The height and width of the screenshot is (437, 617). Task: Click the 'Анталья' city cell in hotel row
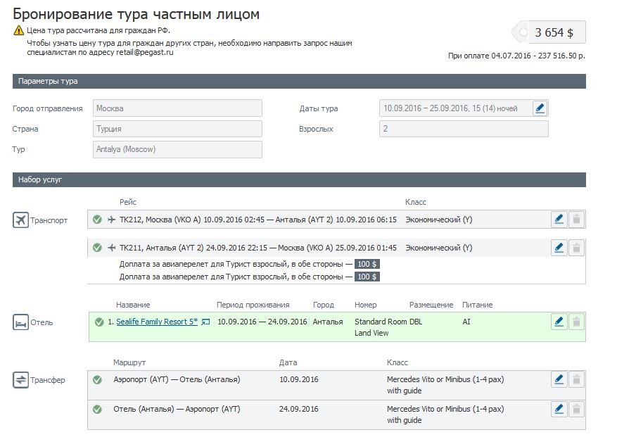[x=328, y=322]
